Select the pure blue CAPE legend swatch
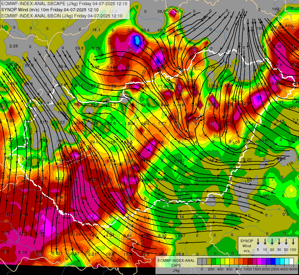 273,261
